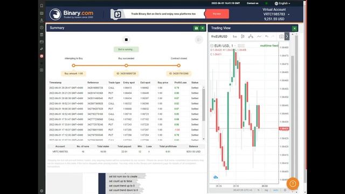Click the Attempting to Buy step circle

[73, 65]
